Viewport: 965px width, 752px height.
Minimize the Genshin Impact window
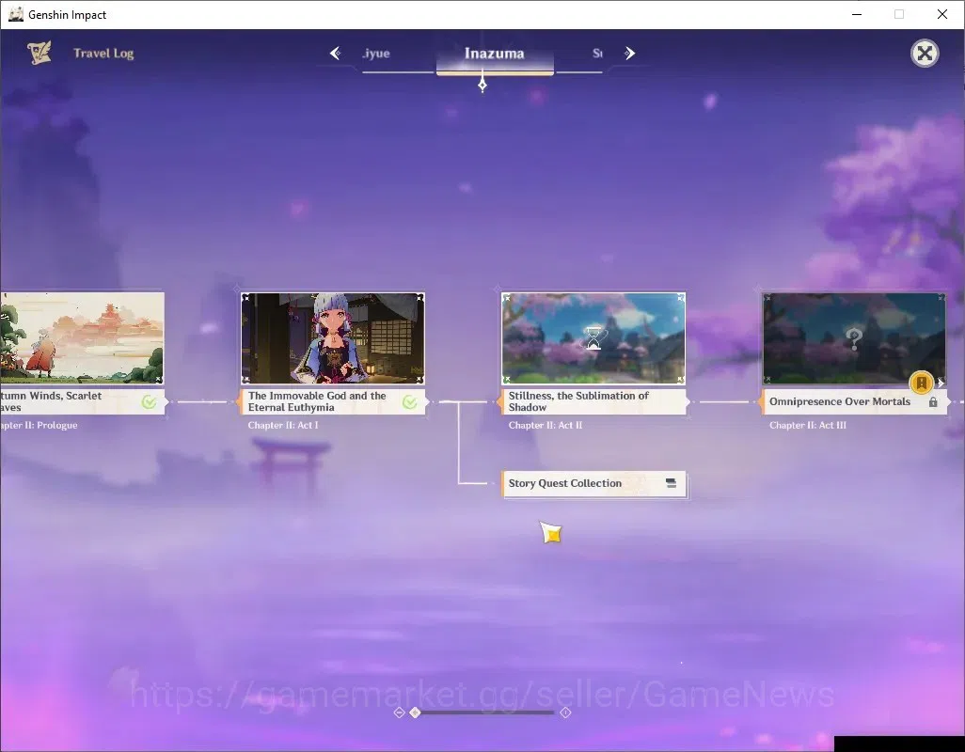click(x=857, y=14)
